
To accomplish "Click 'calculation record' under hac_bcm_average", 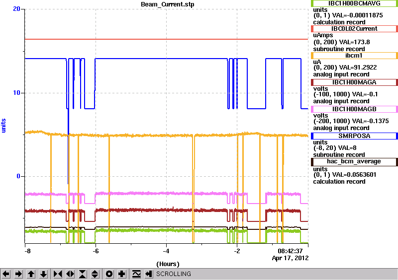I will (x=339, y=182).
